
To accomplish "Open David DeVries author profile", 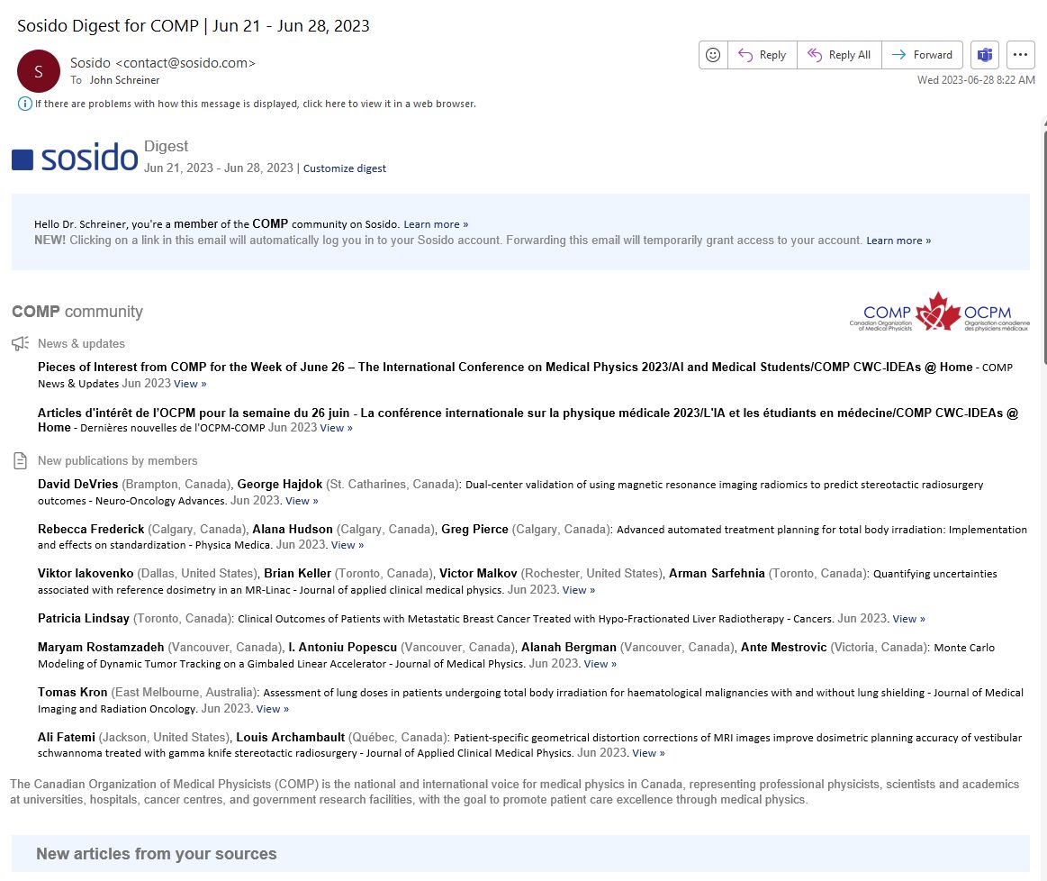I will click(x=77, y=485).
